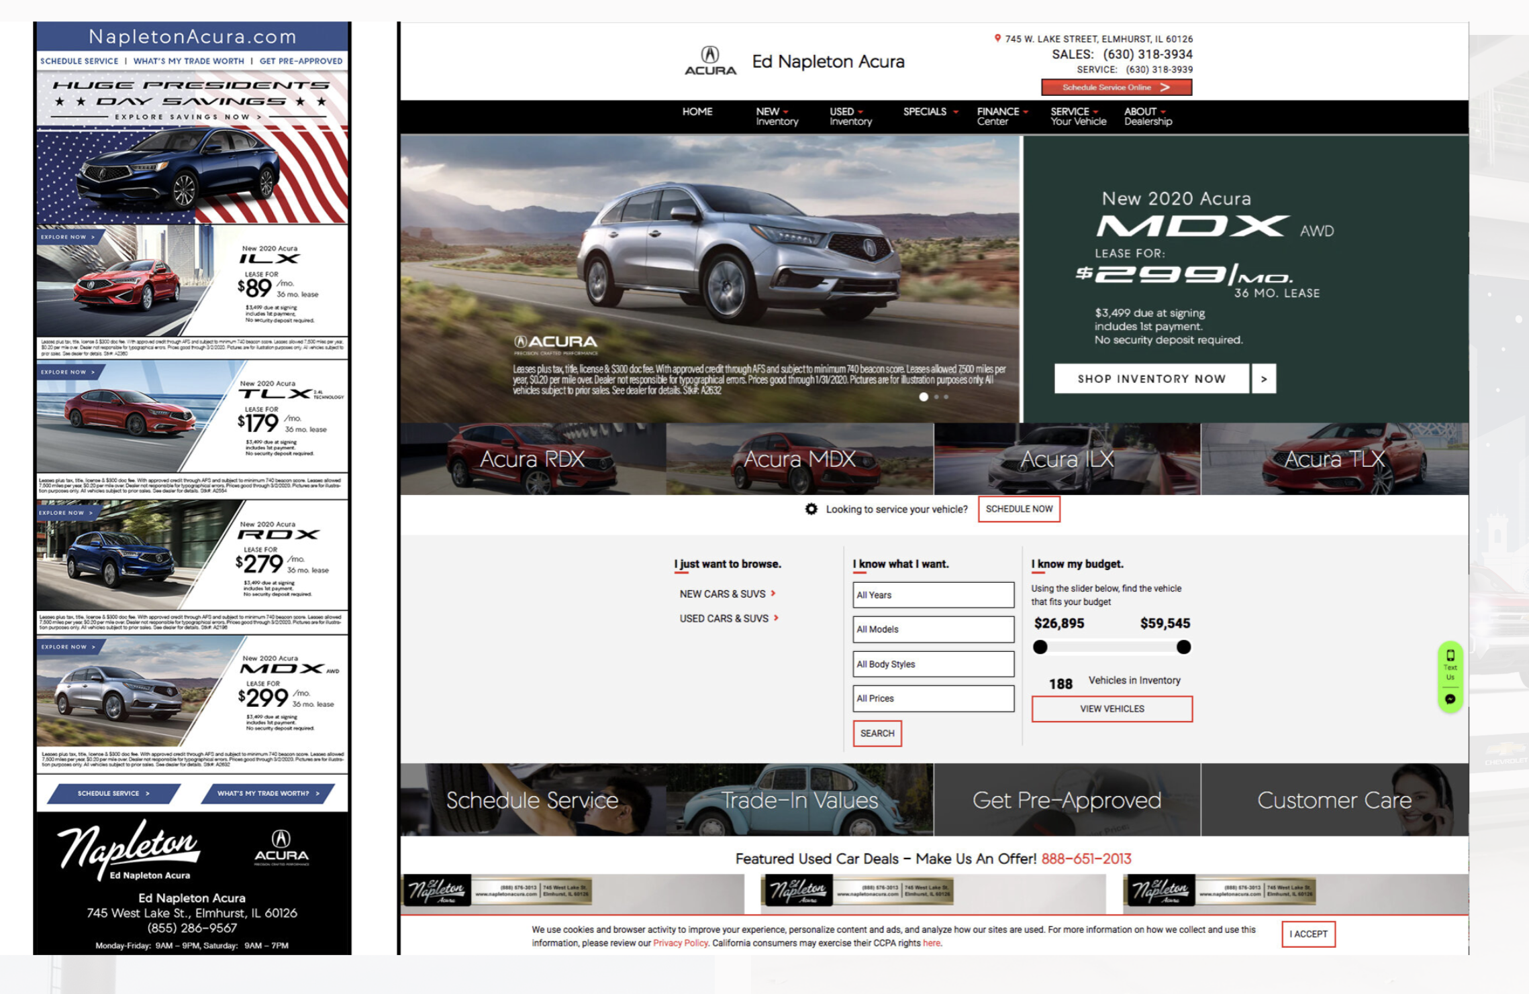Open the SERVICE Your Vehicle menu
The height and width of the screenshot is (994, 1529).
pos(1078,117)
